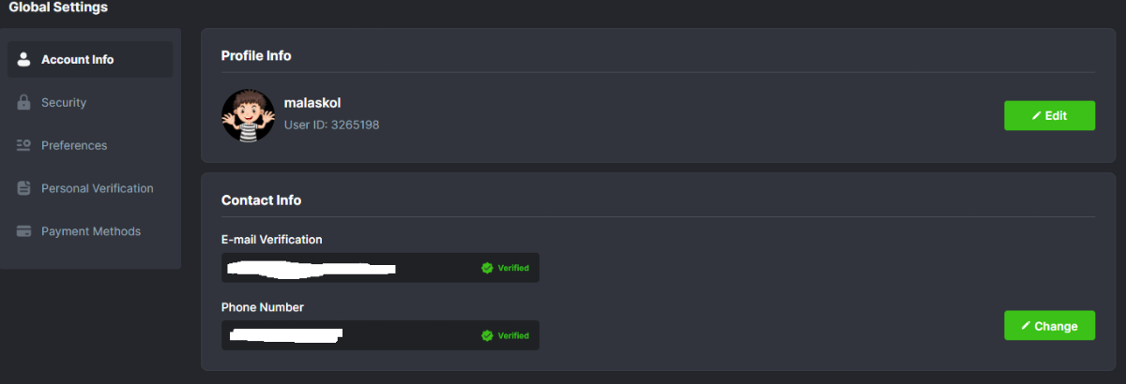Go to the Preferences section
Screen dimensions: 1126x384
(74, 145)
